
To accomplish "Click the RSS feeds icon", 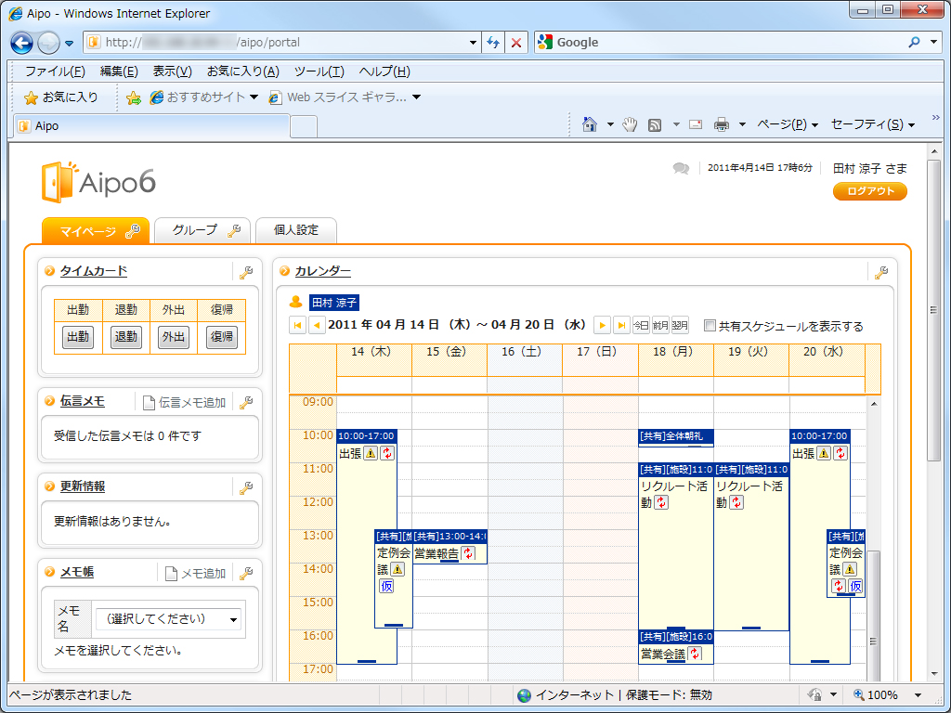I will (x=655, y=125).
